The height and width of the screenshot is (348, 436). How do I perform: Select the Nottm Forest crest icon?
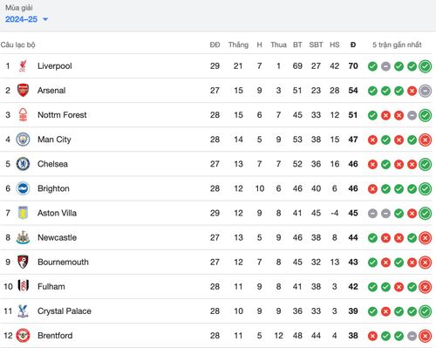(23, 115)
